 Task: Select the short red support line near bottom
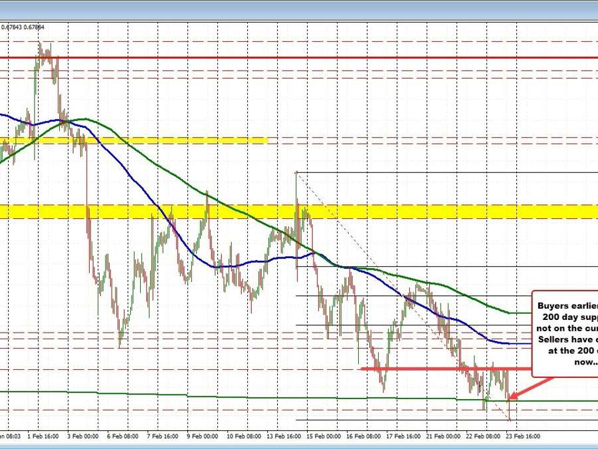click(445, 368)
